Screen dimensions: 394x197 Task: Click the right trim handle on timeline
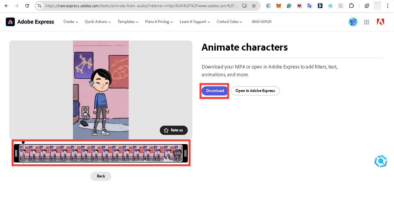point(185,153)
